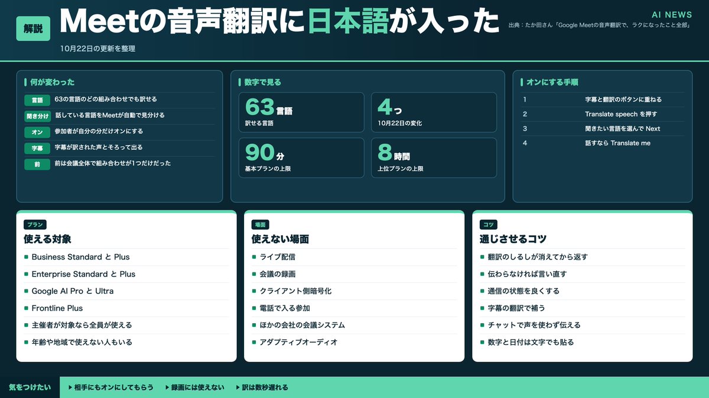
Task: Click step 3 聞きたい言語を選んで Next
Action: point(603,129)
